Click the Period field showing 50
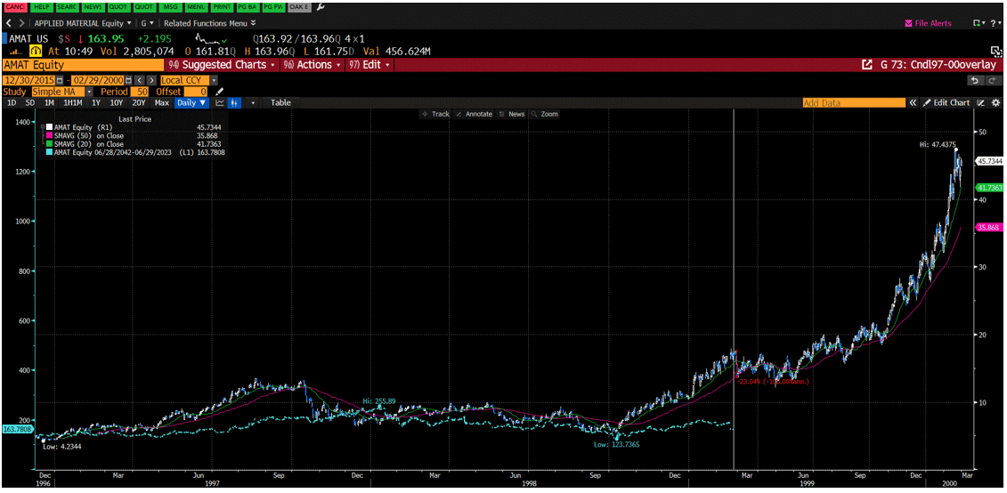This screenshot has width=1007, height=493. click(139, 92)
